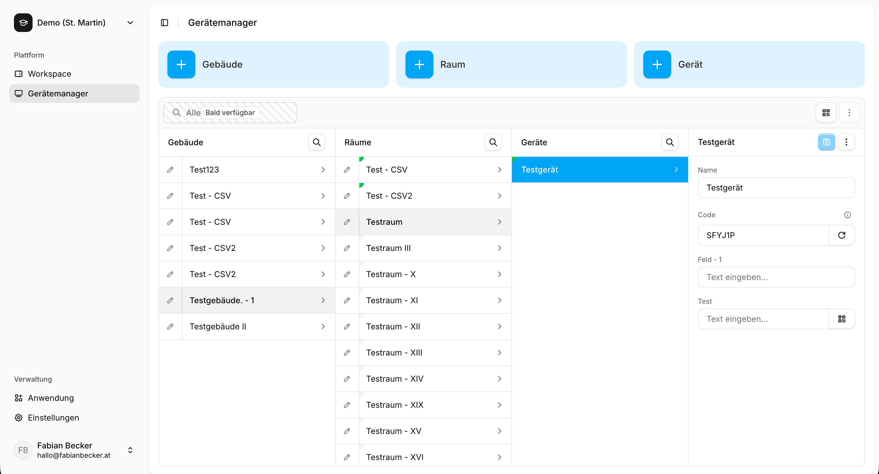Screen dimensions: 879x474
Task: Open Testgebäude II via its chevron
Action: [x=323, y=326]
